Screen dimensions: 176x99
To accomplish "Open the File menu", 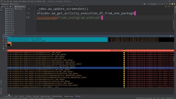I will [5, 1].
